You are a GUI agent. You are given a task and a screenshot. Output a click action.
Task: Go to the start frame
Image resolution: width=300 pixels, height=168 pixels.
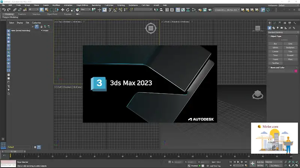coord(231,162)
